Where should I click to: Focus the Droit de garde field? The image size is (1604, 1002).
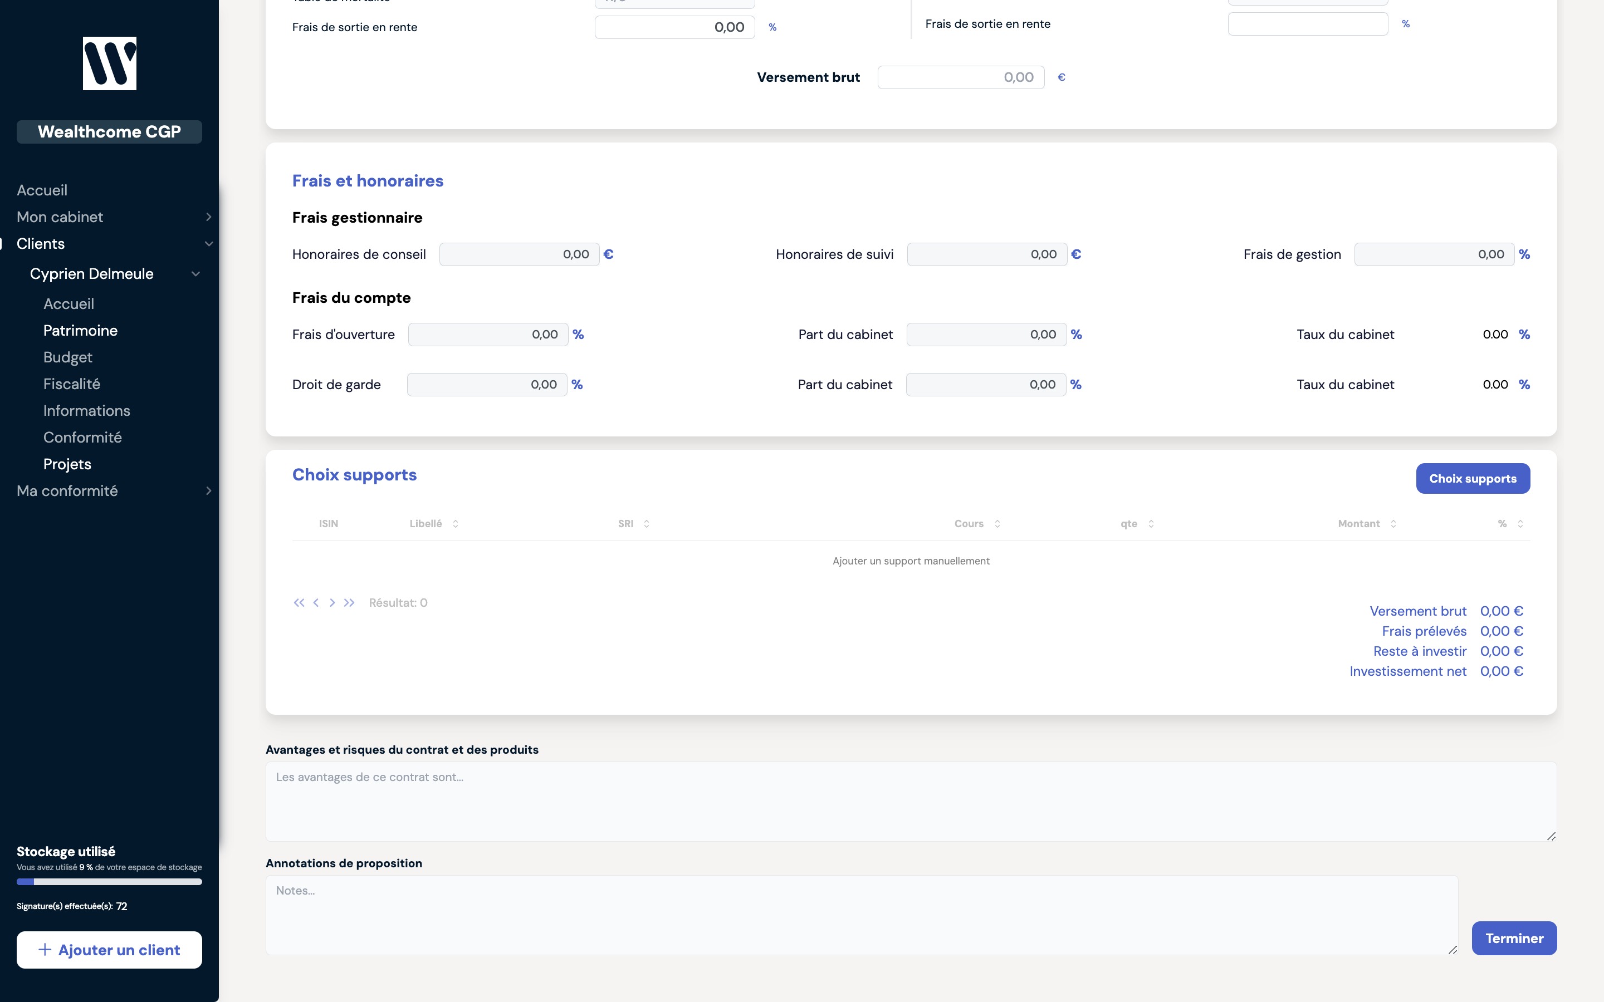[x=487, y=384]
